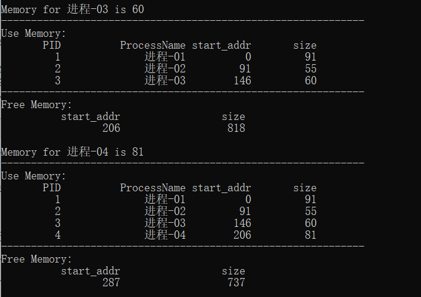Image resolution: width=421 pixels, height=297 pixels.
Task: Click 'size' header above value 818
Action: pos(233,116)
